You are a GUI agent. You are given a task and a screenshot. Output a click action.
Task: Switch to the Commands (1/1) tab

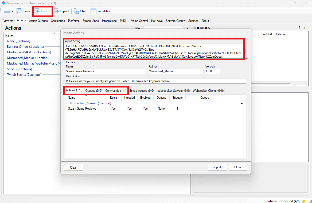point(116,91)
